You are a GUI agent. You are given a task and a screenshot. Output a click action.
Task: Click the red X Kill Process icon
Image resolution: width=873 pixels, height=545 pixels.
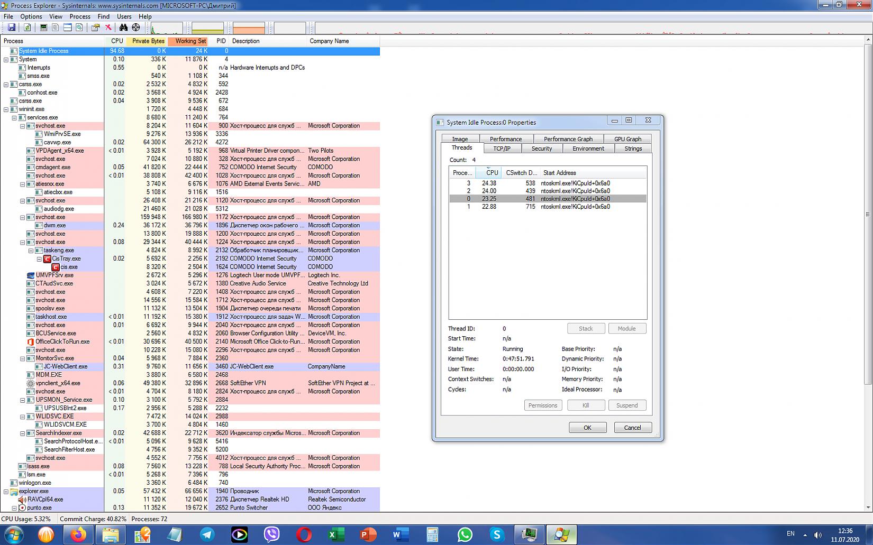[108, 27]
